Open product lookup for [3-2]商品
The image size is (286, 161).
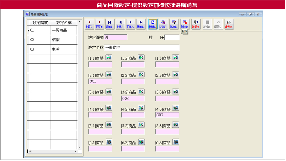tap(141, 92)
